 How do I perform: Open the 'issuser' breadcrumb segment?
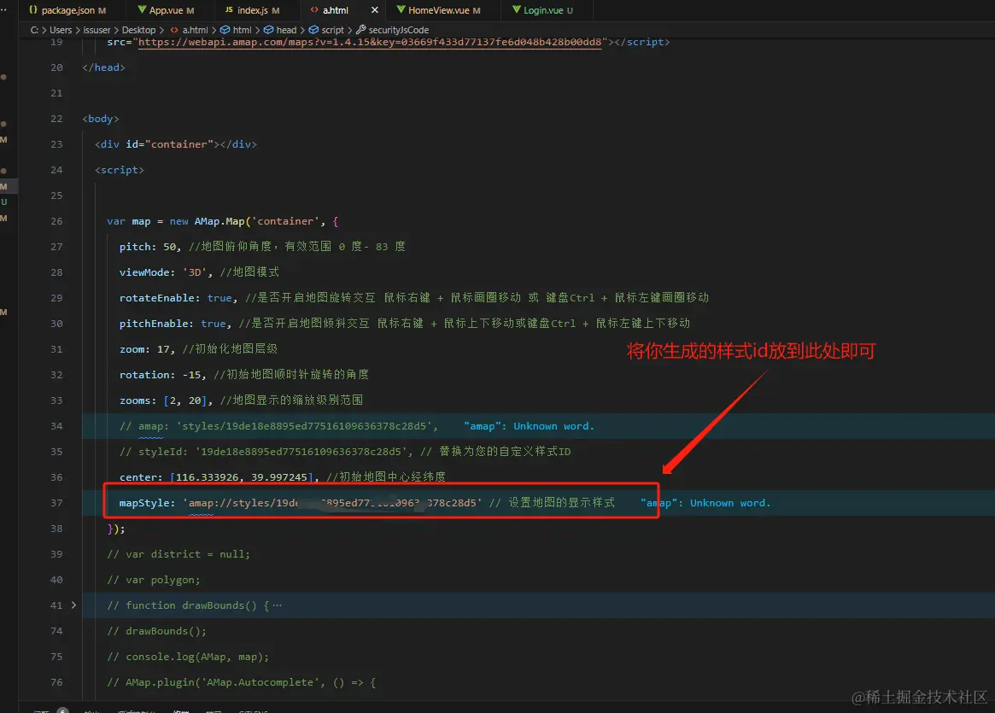click(97, 30)
